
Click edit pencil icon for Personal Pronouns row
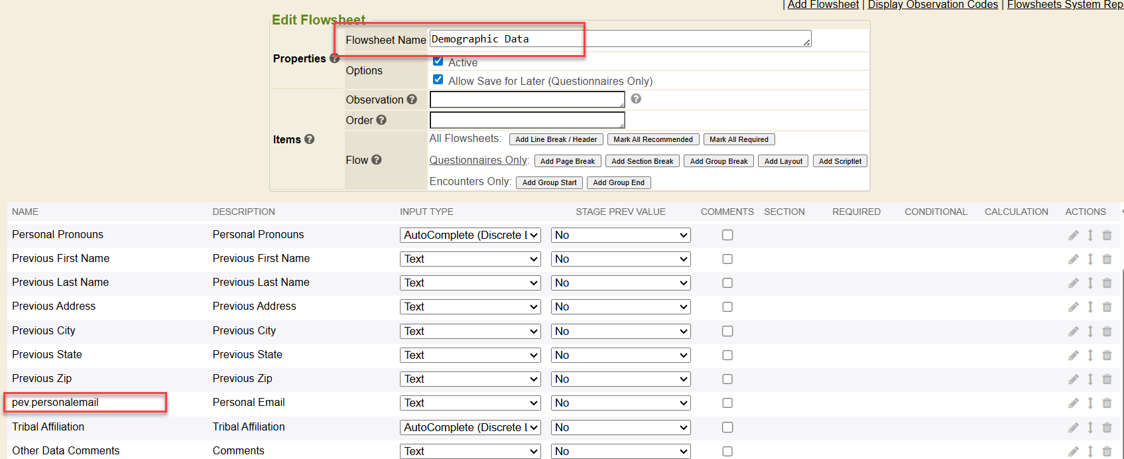point(1073,235)
